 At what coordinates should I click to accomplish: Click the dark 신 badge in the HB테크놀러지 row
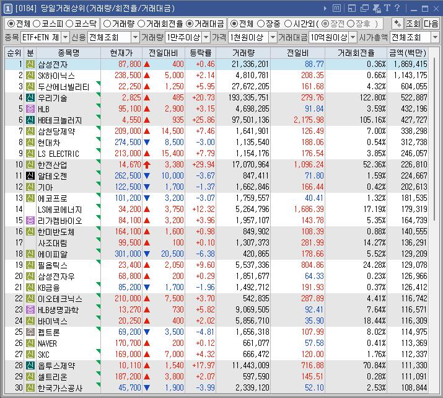30,120
